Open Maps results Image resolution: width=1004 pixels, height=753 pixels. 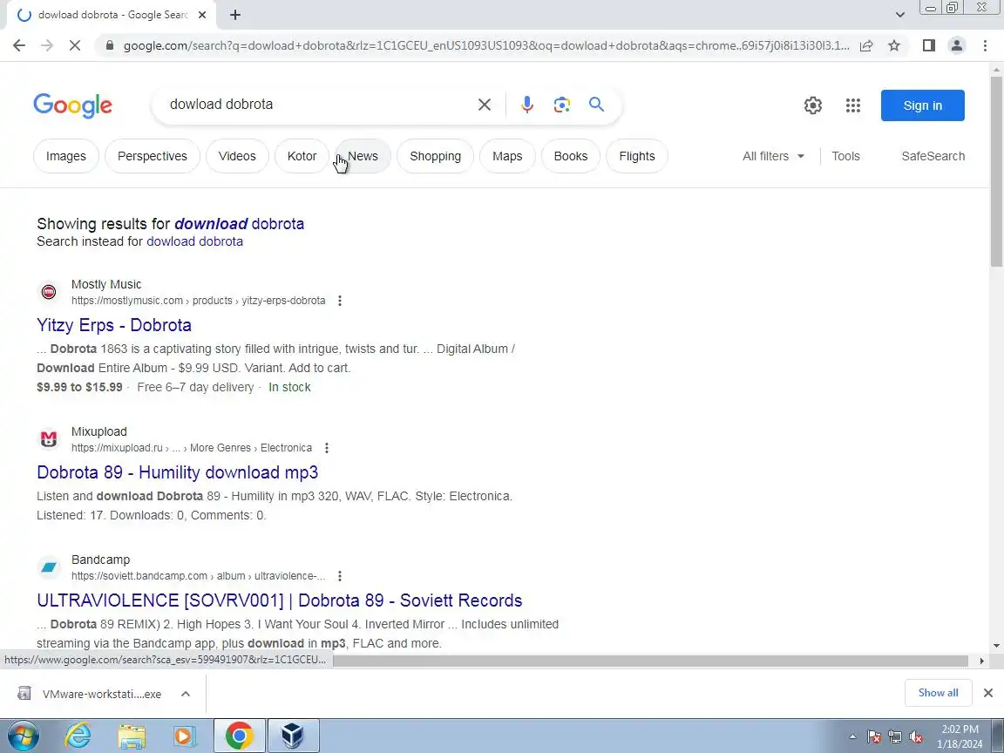(x=507, y=156)
